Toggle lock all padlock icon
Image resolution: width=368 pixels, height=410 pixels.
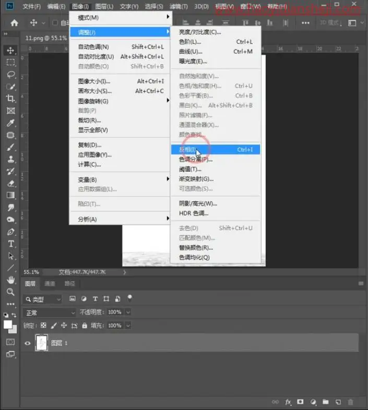pyautogui.click(x=85, y=325)
